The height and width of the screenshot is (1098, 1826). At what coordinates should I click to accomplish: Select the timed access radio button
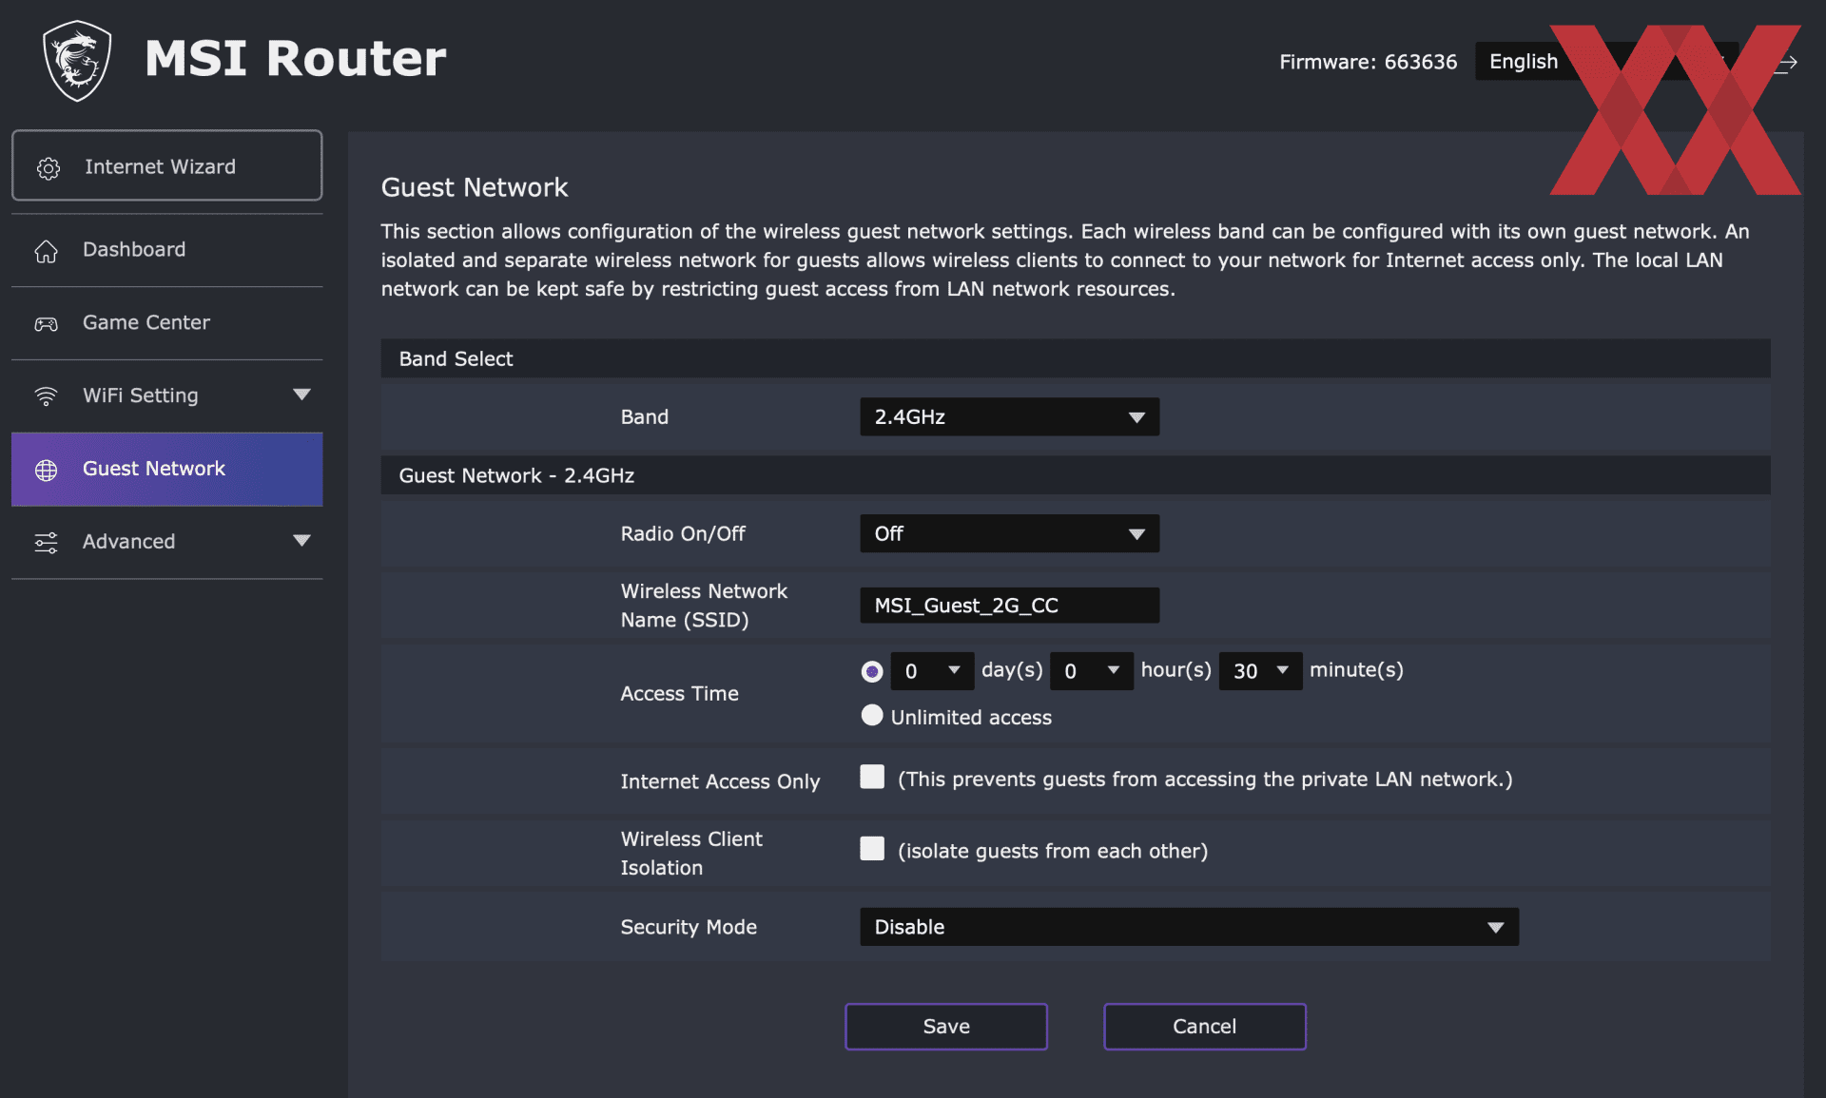pos(872,671)
